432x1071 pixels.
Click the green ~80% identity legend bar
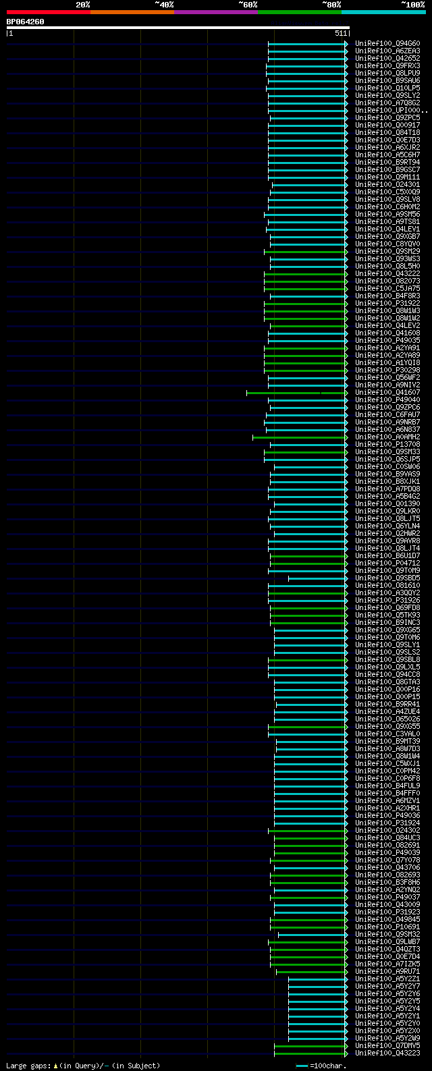[300, 11]
